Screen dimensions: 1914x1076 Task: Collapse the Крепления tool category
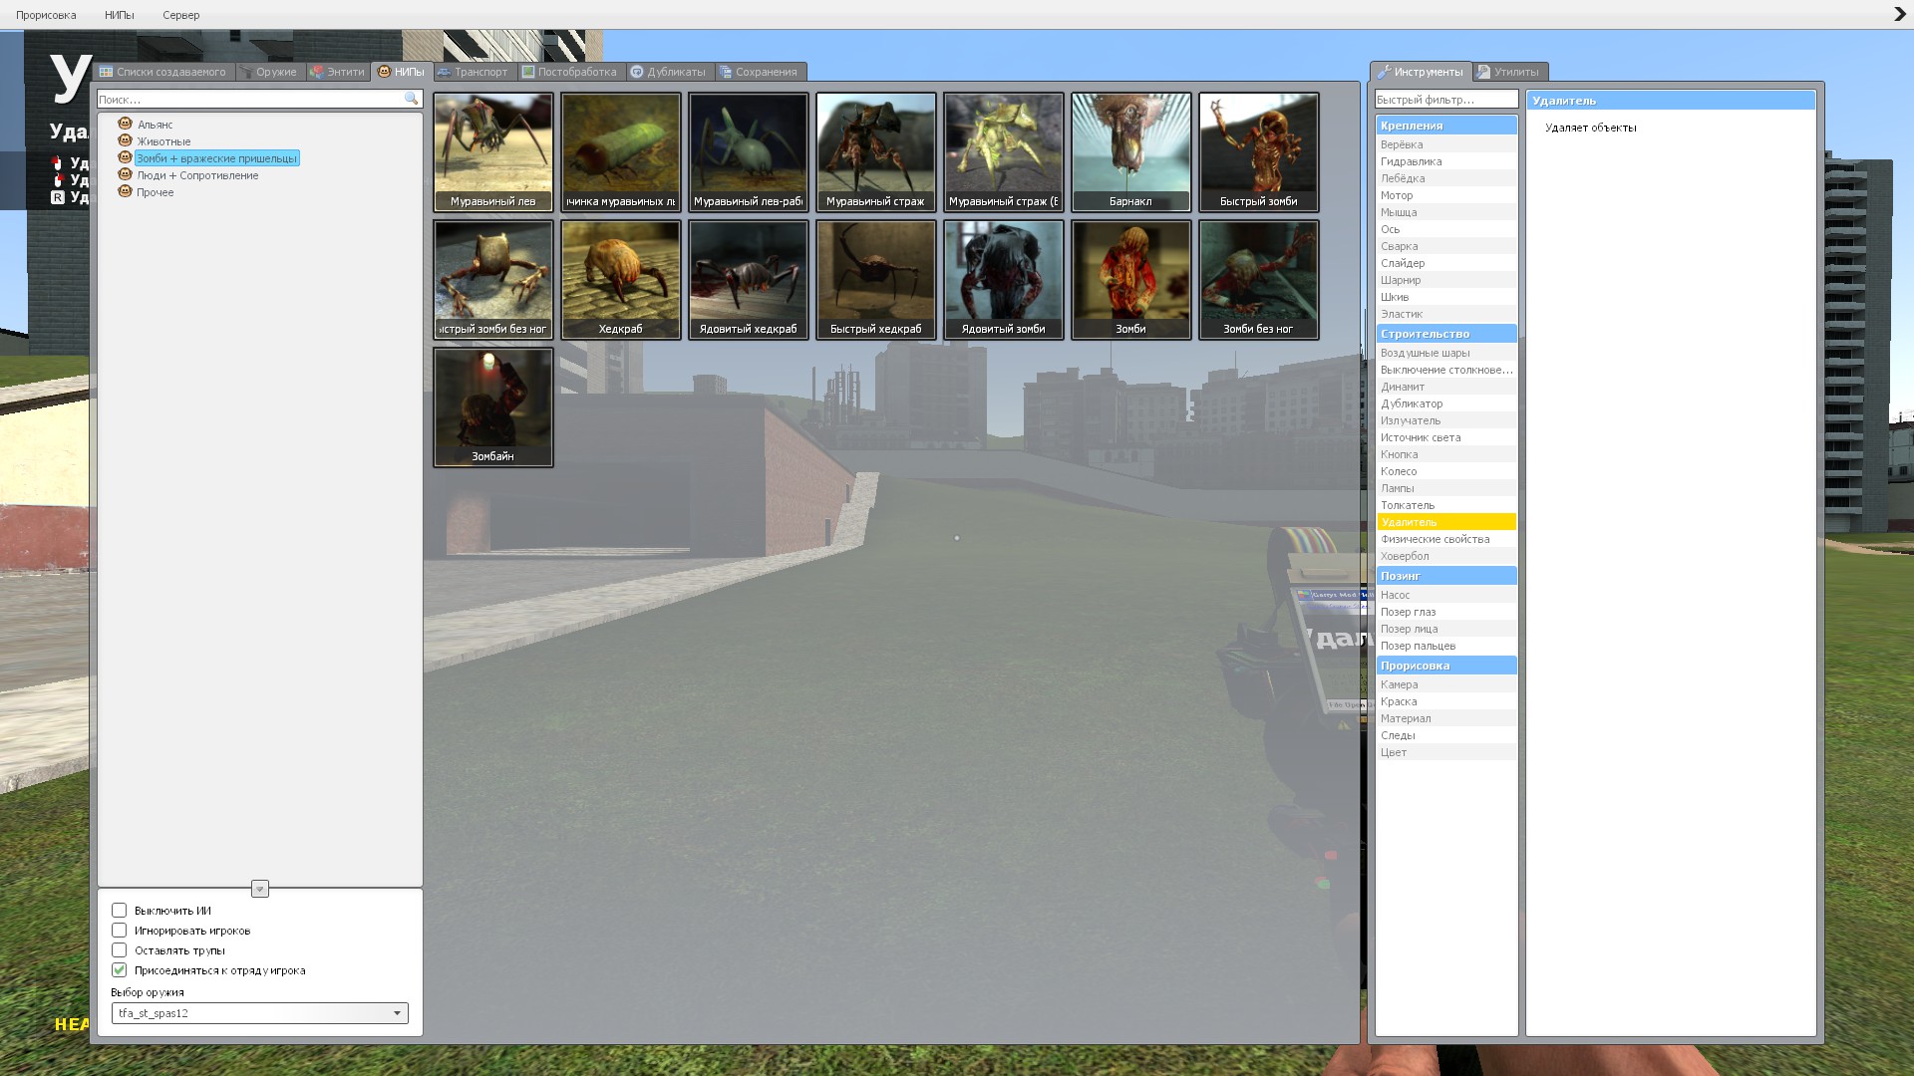tap(1446, 126)
